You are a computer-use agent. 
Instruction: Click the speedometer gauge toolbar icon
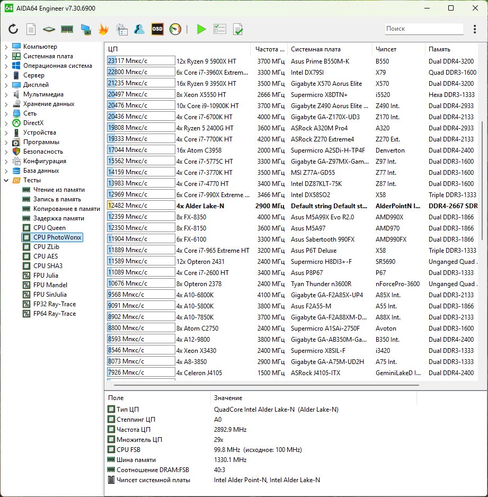(175, 29)
